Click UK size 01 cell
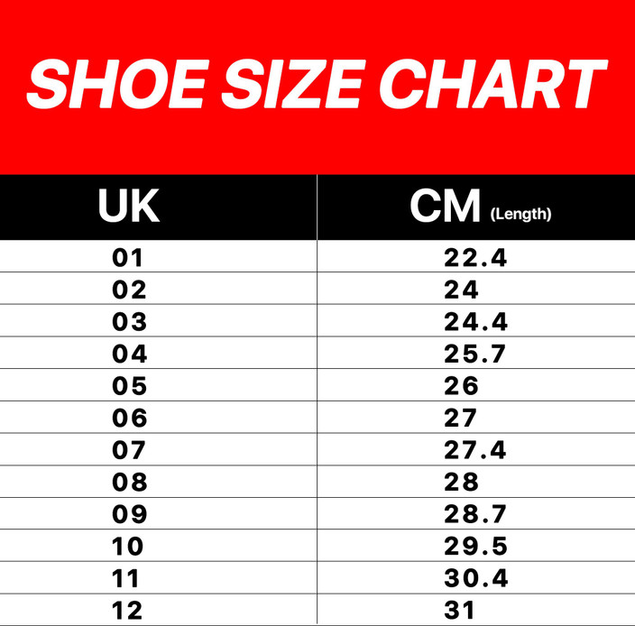635x626 pixels. [128, 258]
